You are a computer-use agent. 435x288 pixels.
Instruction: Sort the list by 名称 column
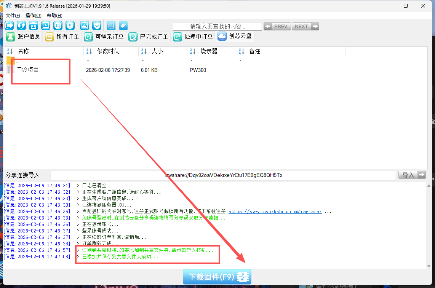pos(23,51)
